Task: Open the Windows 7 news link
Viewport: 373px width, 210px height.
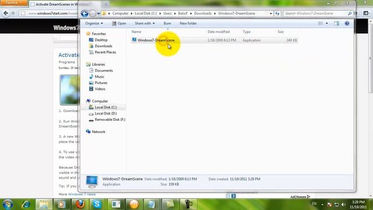Action: coord(82,194)
